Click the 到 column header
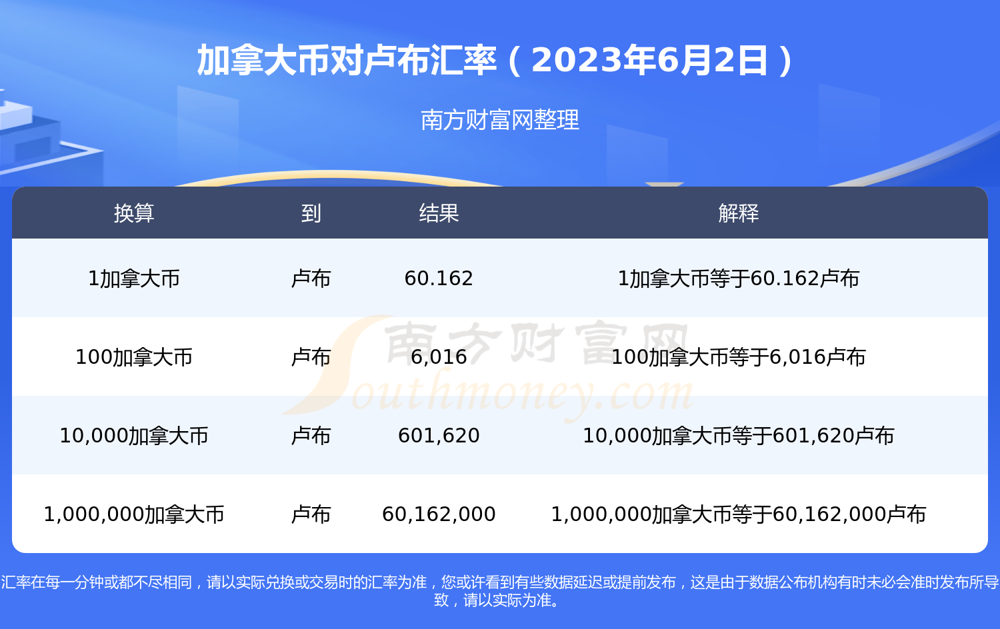Viewport: 1000px width, 629px height. [x=311, y=213]
